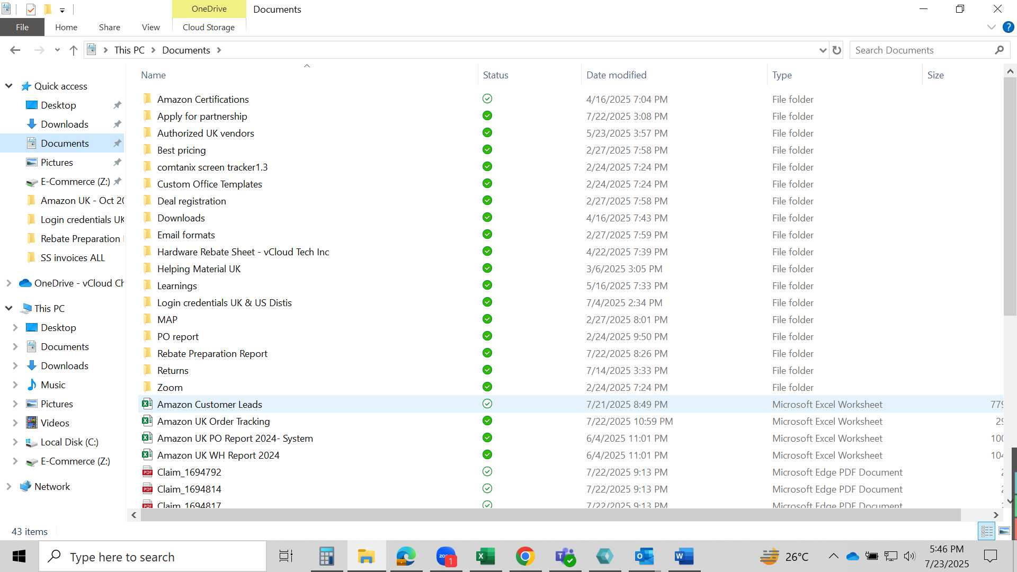Switch to Large icons view layout
Screen dimensions: 1017x572
(1004, 531)
